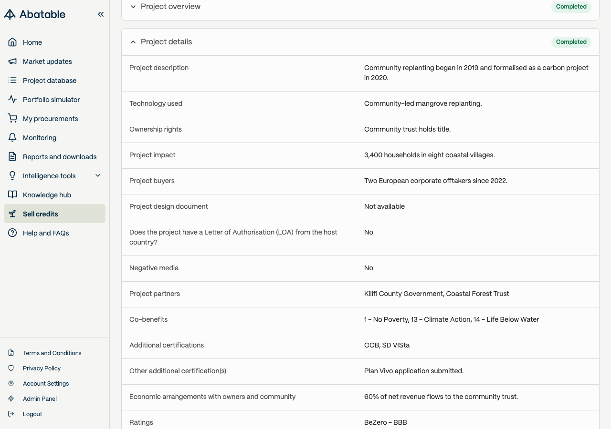Click the Ratings label
Screen dimensions: 611x429
(x=141, y=422)
